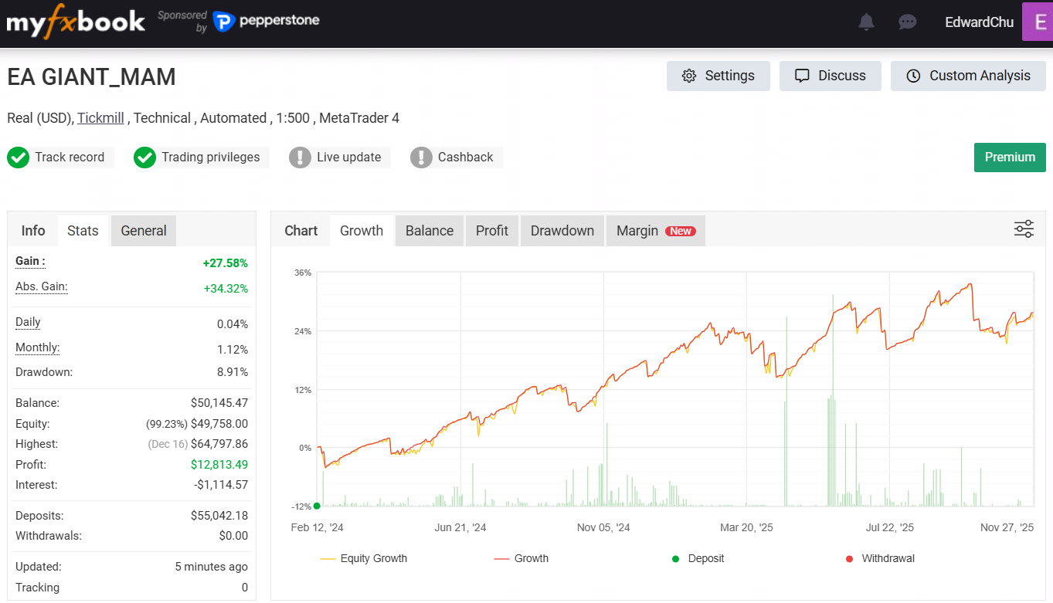Click the myfxbook logo
1053x603 pixels.
tap(76, 22)
